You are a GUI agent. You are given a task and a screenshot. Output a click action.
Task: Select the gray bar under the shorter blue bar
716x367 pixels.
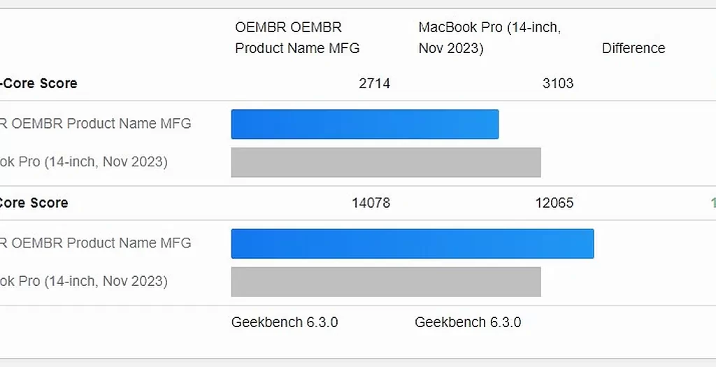click(386, 162)
